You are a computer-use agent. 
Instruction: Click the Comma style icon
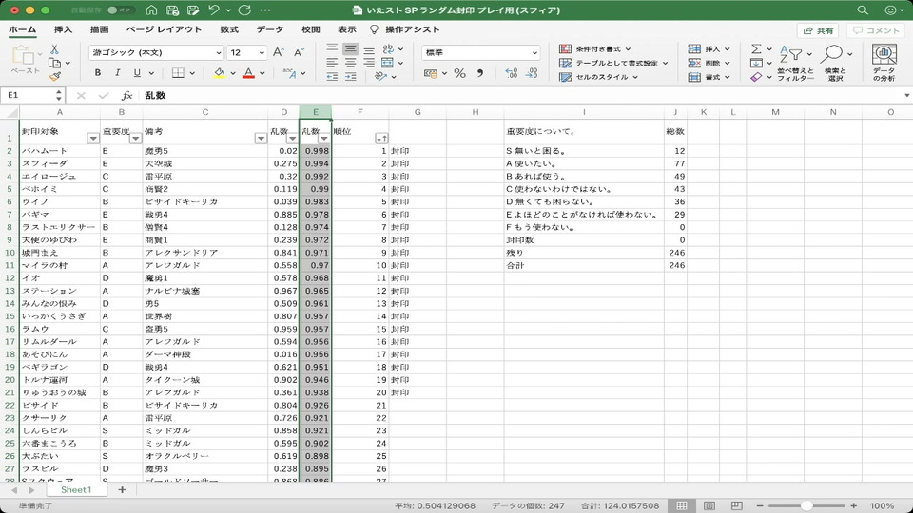(480, 73)
